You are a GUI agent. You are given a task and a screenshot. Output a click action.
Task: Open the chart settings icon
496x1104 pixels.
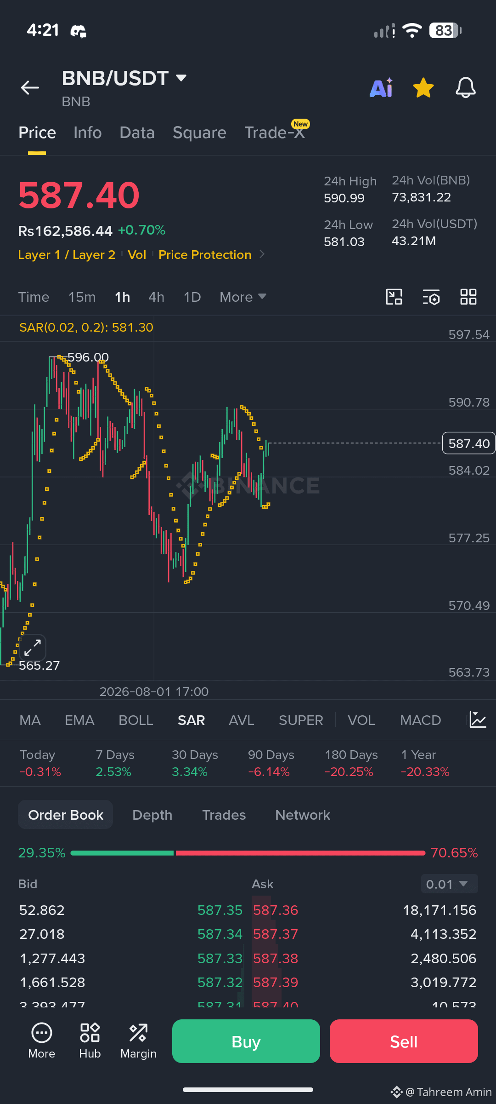pyautogui.click(x=431, y=297)
